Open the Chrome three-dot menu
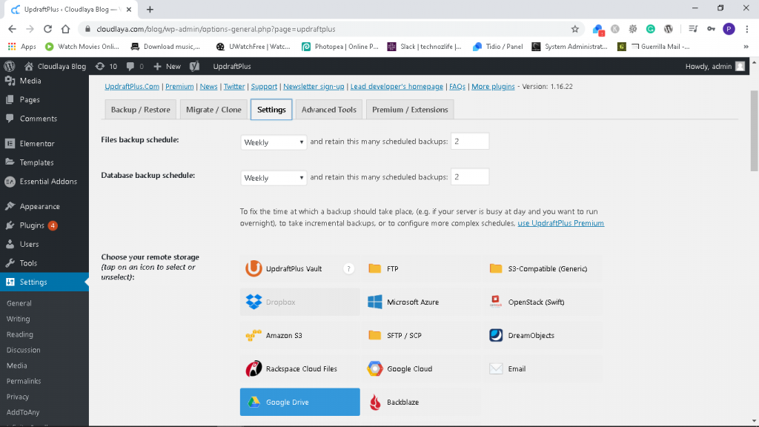 point(747,29)
